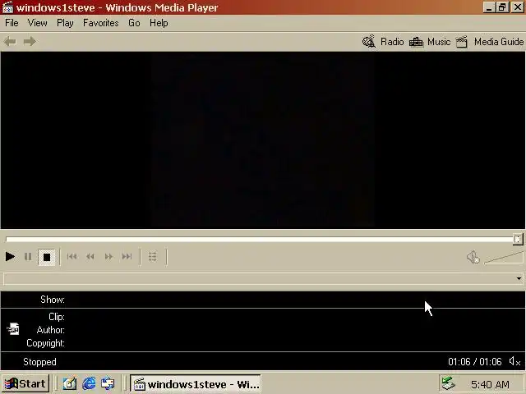Click the Media Guide clapperboard icon

tap(462, 42)
